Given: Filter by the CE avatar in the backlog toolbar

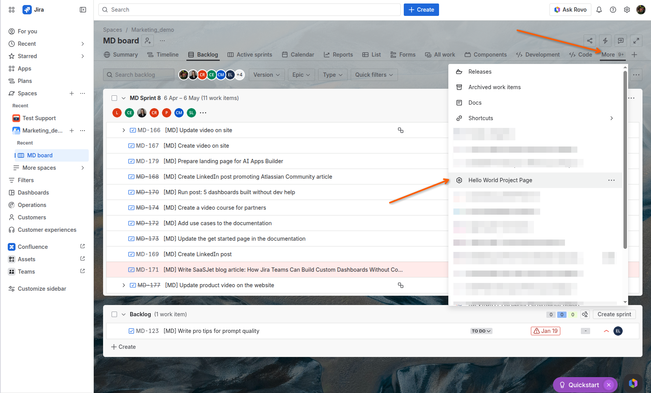Looking at the screenshot, I should click(212, 75).
